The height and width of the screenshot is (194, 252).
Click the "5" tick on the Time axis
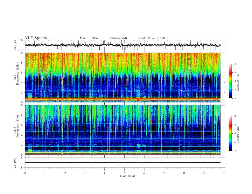pyautogui.click(x=124, y=173)
